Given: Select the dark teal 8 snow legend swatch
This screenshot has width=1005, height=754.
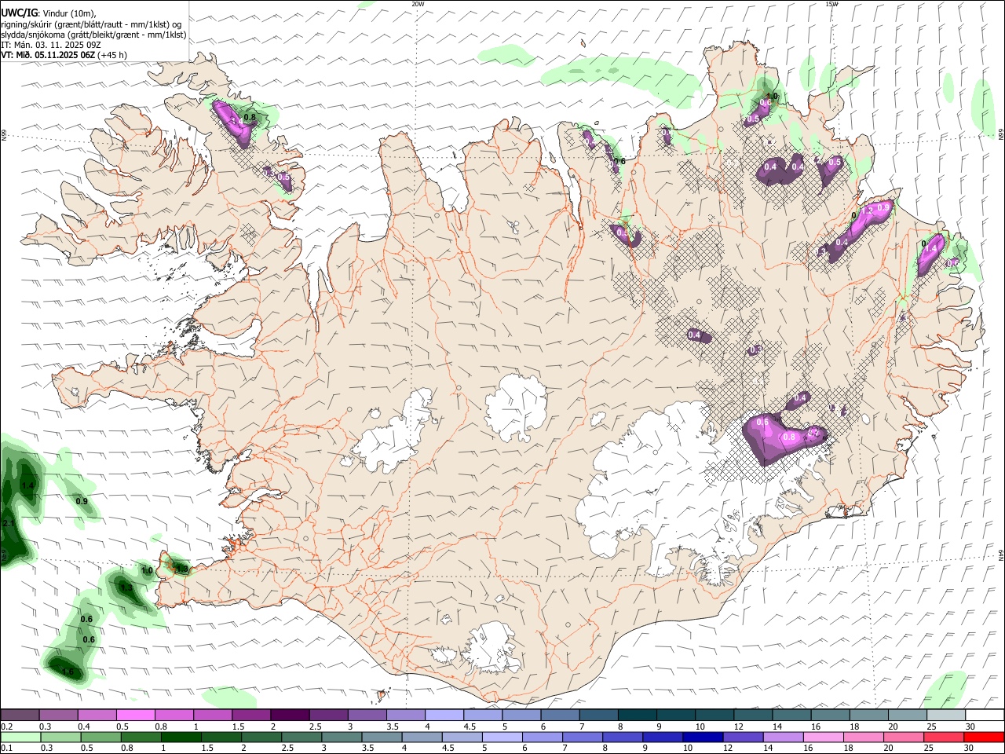Looking at the screenshot, I should tap(638, 715).
